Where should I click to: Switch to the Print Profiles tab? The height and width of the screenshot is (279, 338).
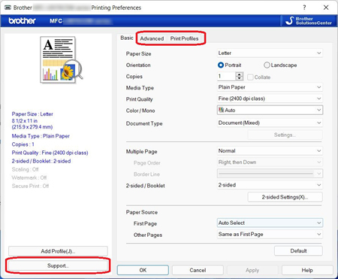pyautogui.click(x=184, y=38)
